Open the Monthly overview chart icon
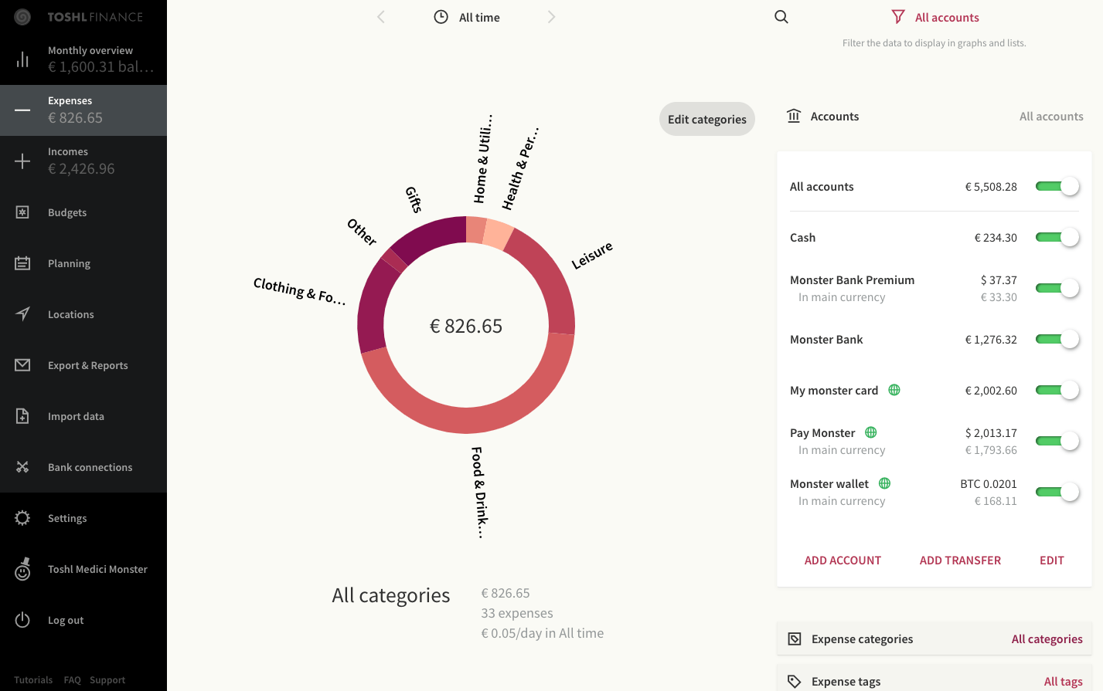The image size is (1103, 691). (x=23, y=58)
